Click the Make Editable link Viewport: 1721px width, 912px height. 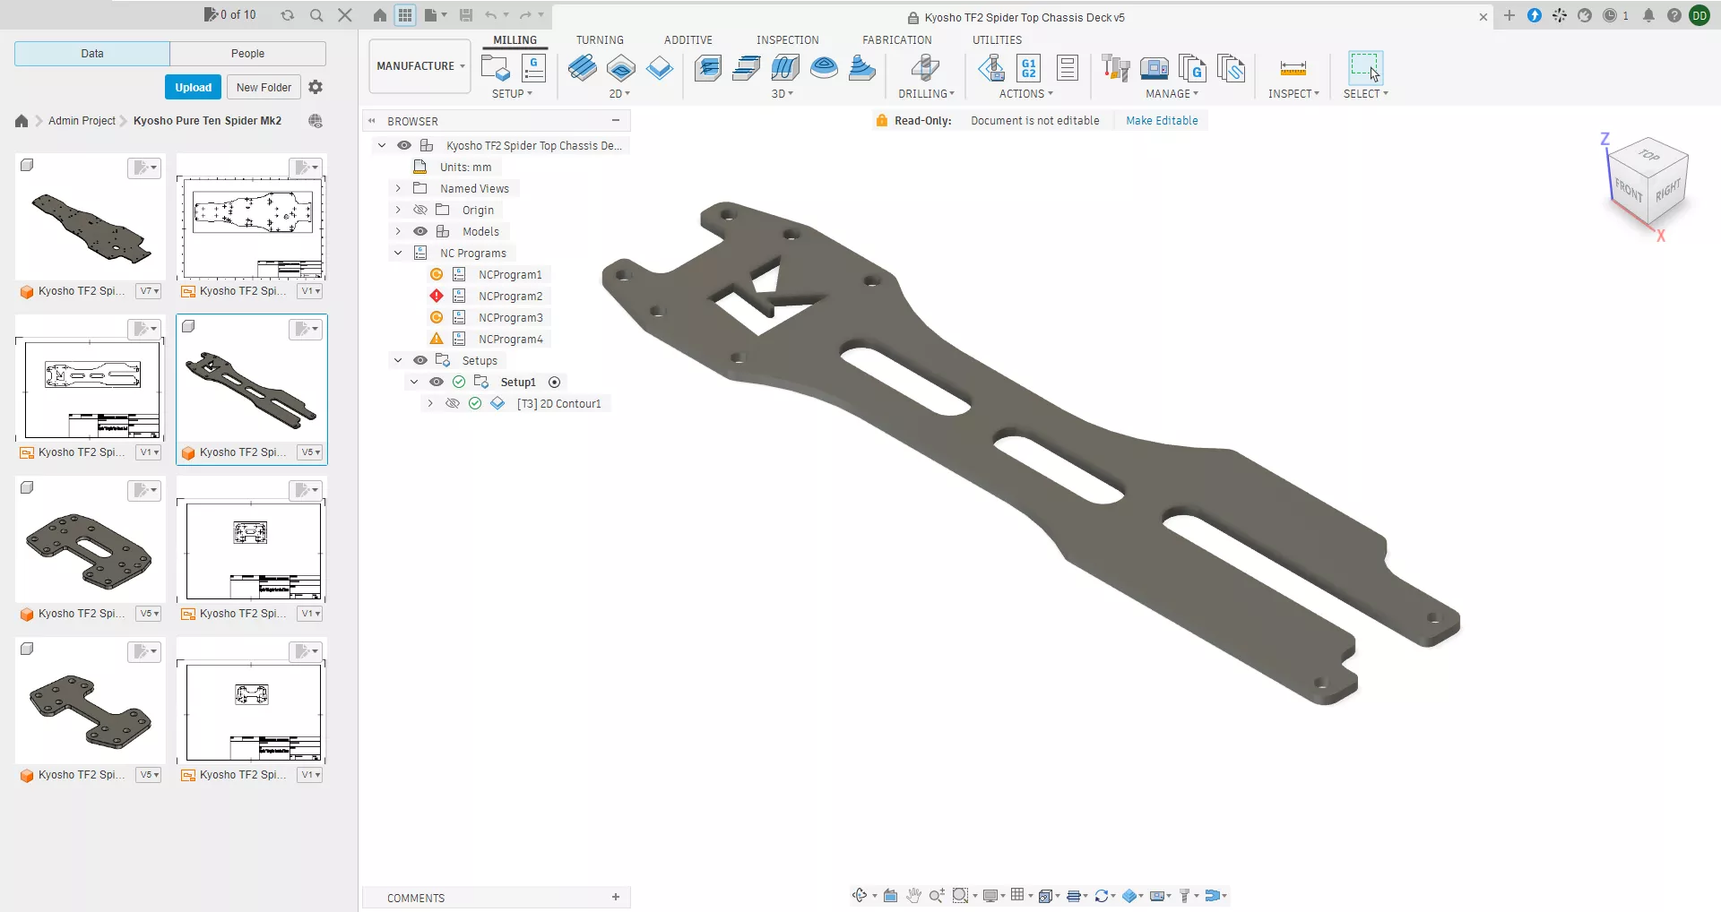click(x=1162, y=121)
